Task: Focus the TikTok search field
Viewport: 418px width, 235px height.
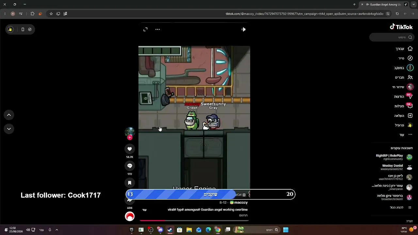Action: pos(392,37)
